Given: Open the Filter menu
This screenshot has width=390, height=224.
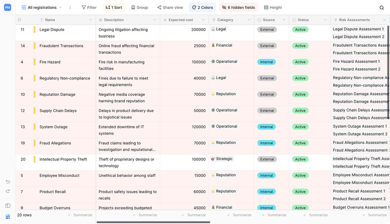Looking at the screenshot, I should pos(89,8).
